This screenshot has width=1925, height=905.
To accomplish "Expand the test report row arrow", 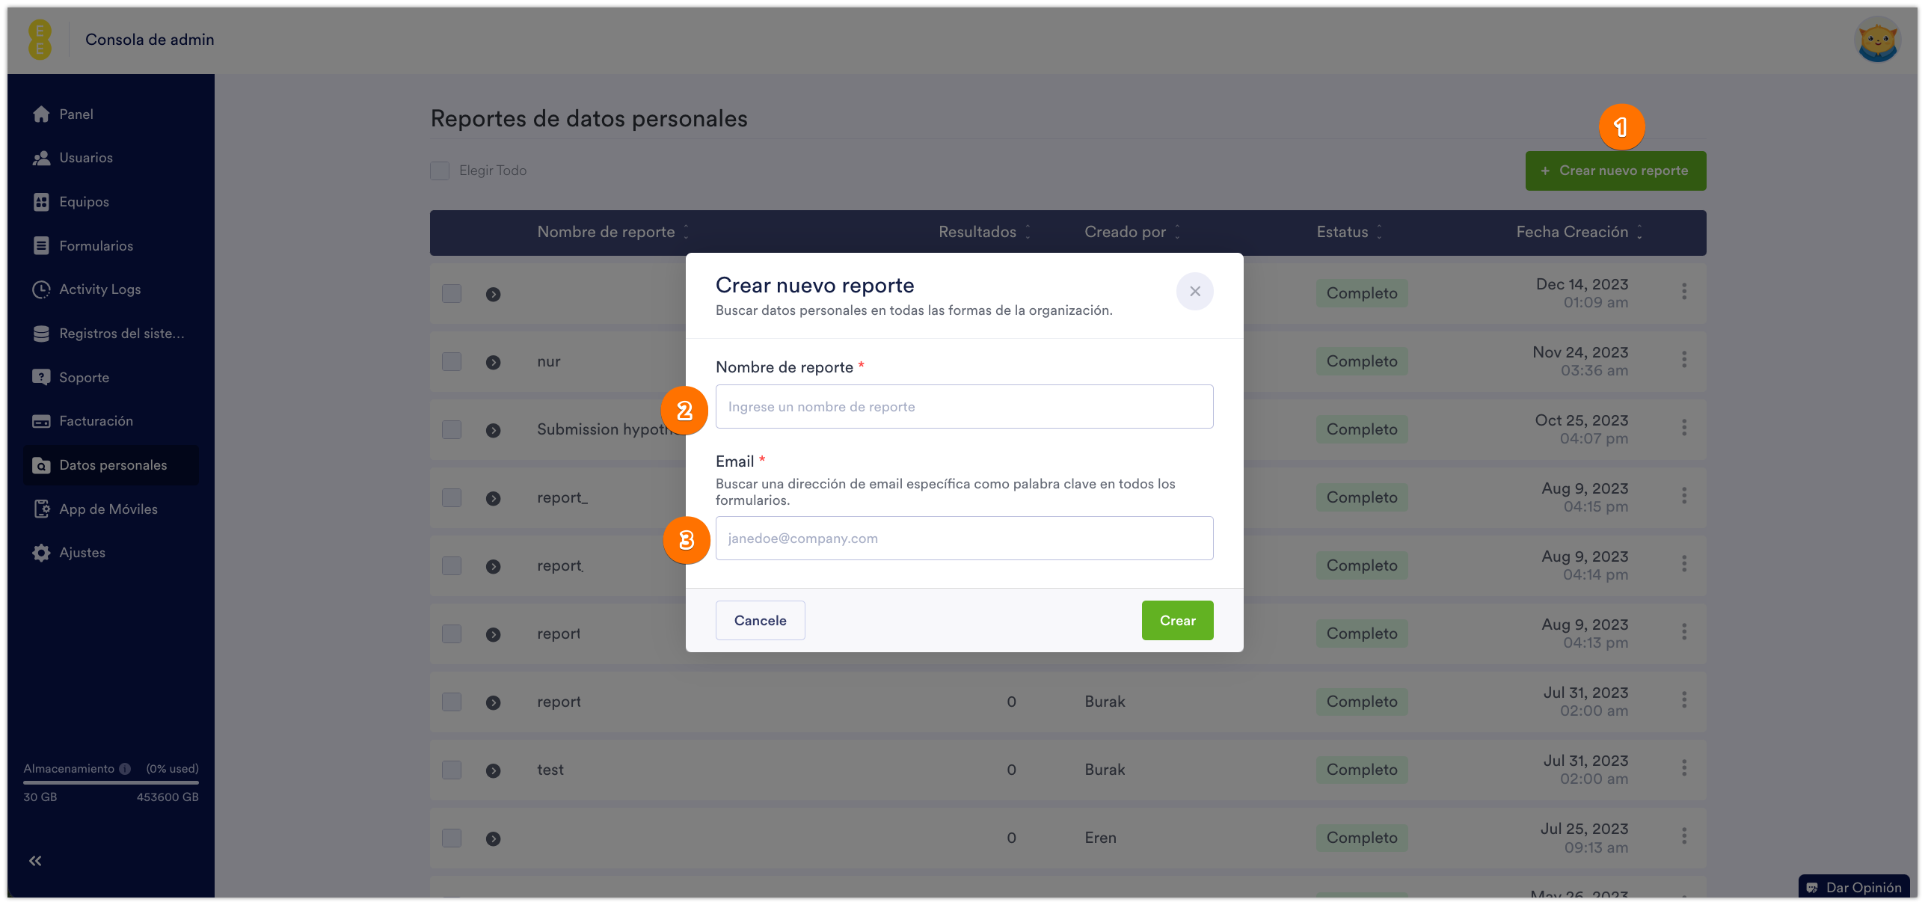I will click(x=493, y=770).
